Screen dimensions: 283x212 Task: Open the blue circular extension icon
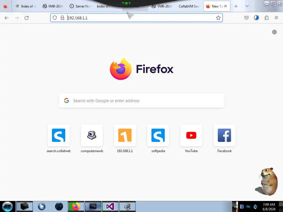coord(256,18)
